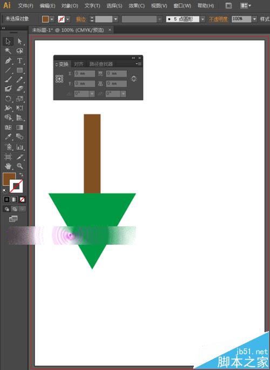Select the Selection tool (black arrow)
The image size is (270, 370).
[8, 41]
